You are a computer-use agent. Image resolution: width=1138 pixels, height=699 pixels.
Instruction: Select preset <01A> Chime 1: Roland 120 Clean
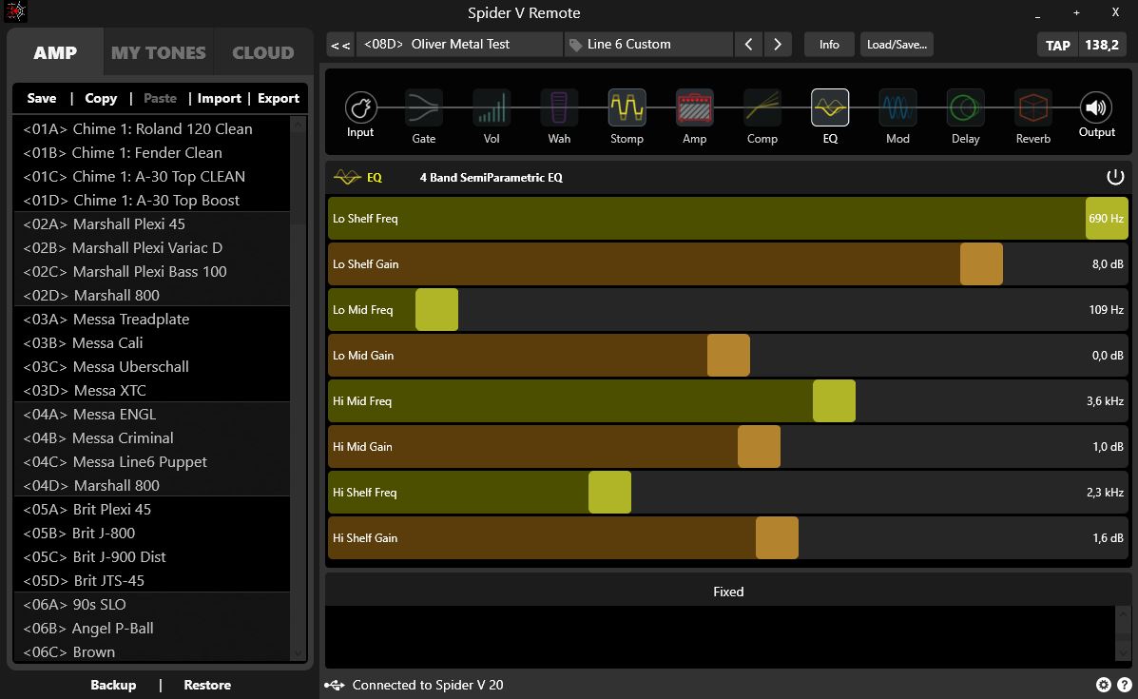[x=152, y=129]
